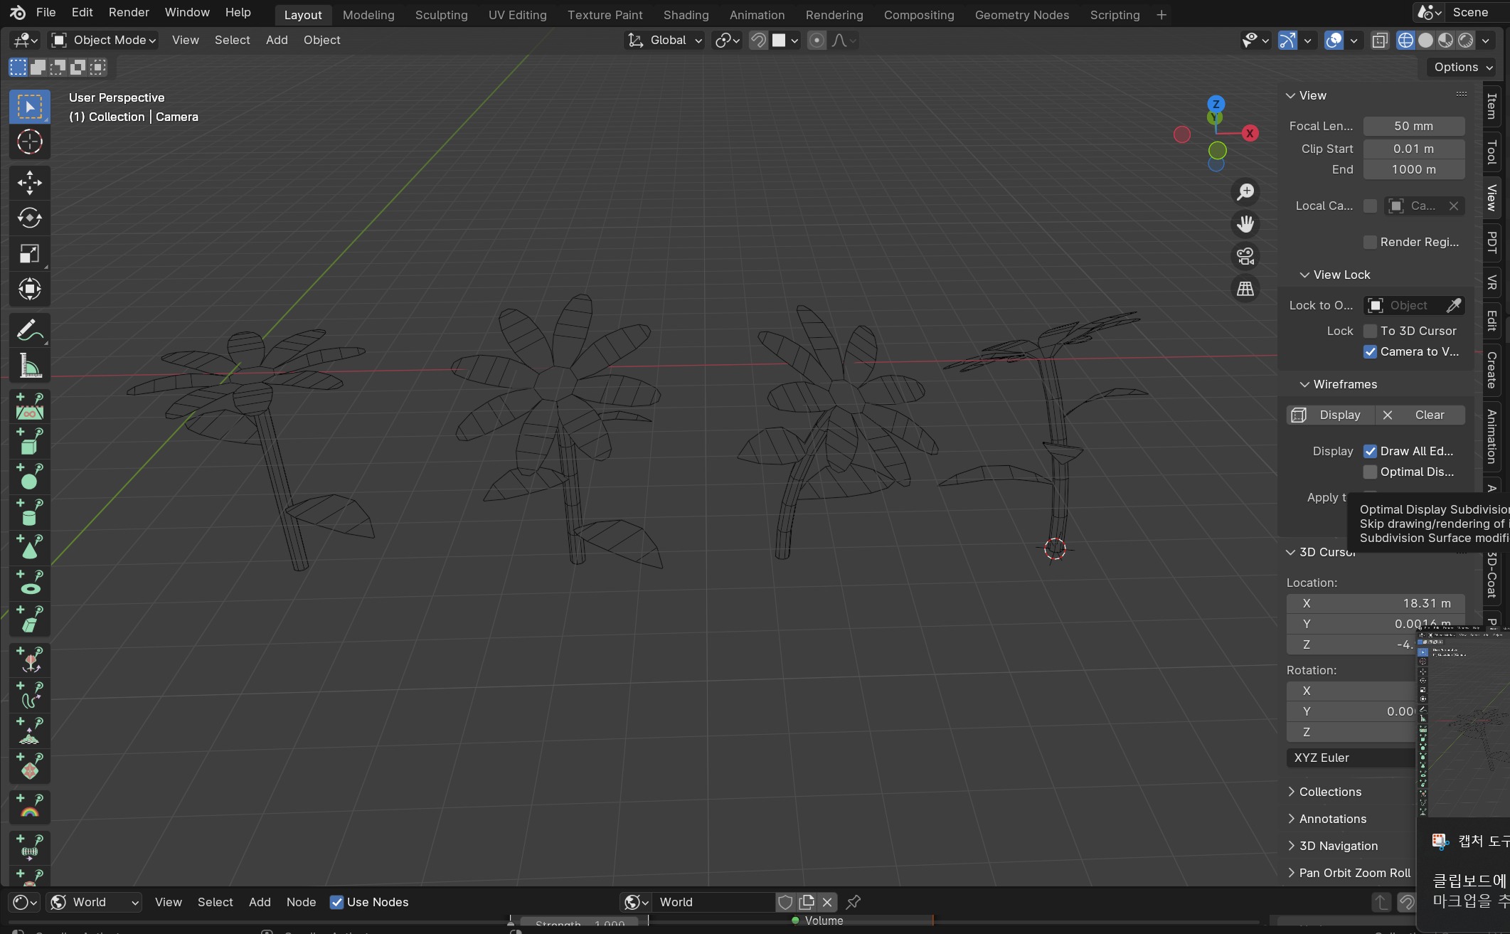This screenshot has width=1510, height=934.
Task: Switch to the Sculpting workspace tab
Action: [441, 15]
